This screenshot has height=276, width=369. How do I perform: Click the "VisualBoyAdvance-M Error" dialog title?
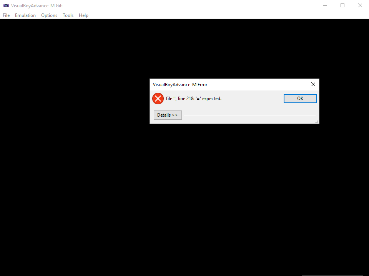180,85
